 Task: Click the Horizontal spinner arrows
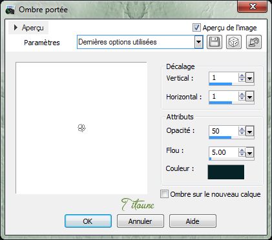click(242, 96)
